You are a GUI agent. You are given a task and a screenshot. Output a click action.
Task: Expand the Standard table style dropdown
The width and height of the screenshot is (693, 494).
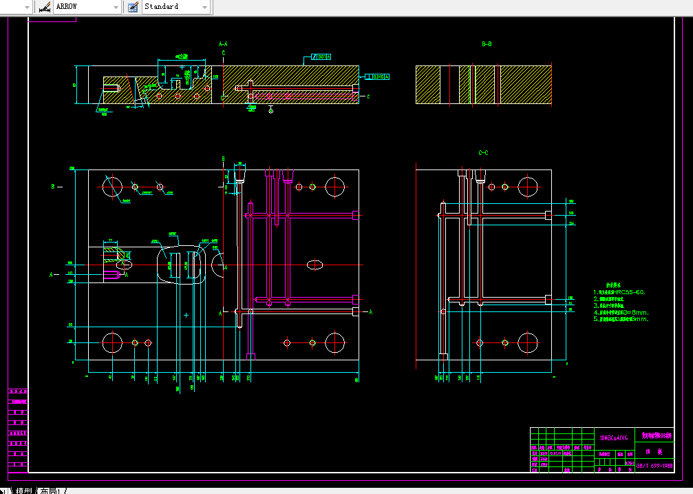204,7
